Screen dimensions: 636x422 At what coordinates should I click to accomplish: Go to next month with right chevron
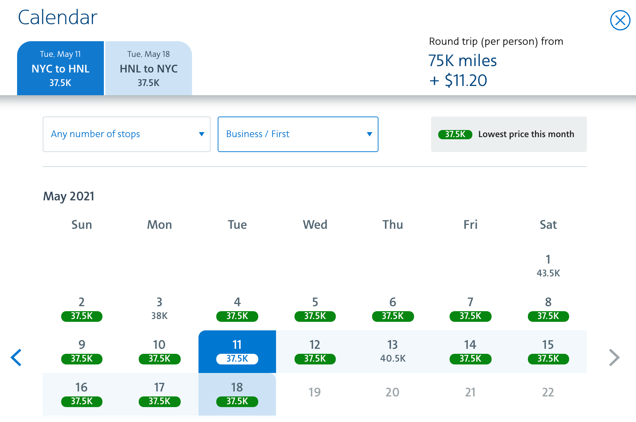pos(614,357)
